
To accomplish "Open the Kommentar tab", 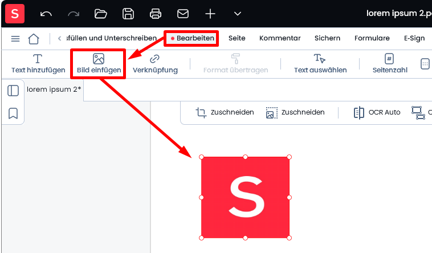I will click(x=280, y=38).
